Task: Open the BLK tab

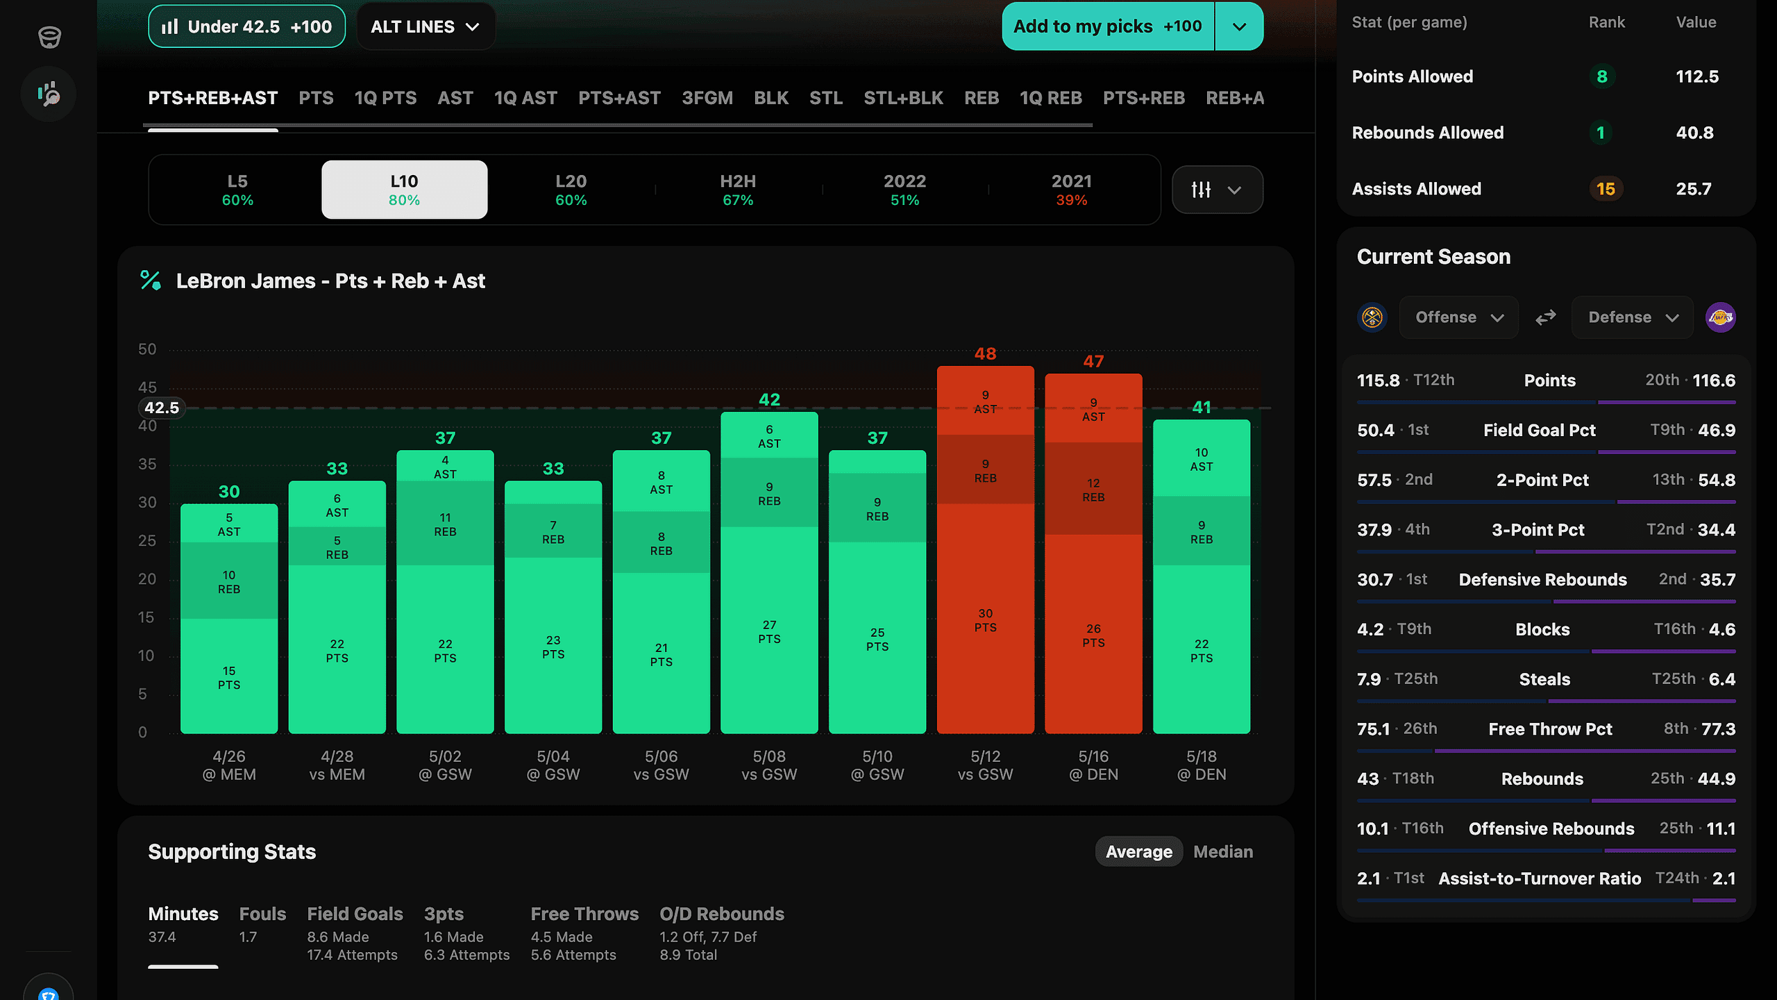Action: 771,98
